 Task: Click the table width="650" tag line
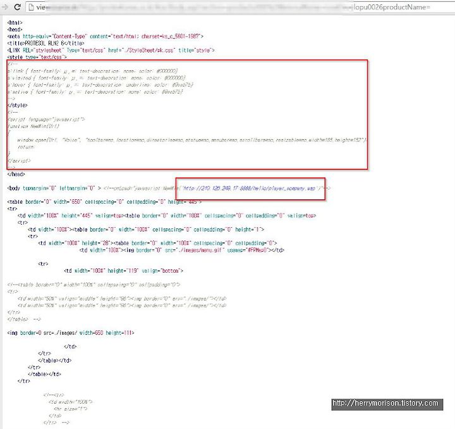104,202
